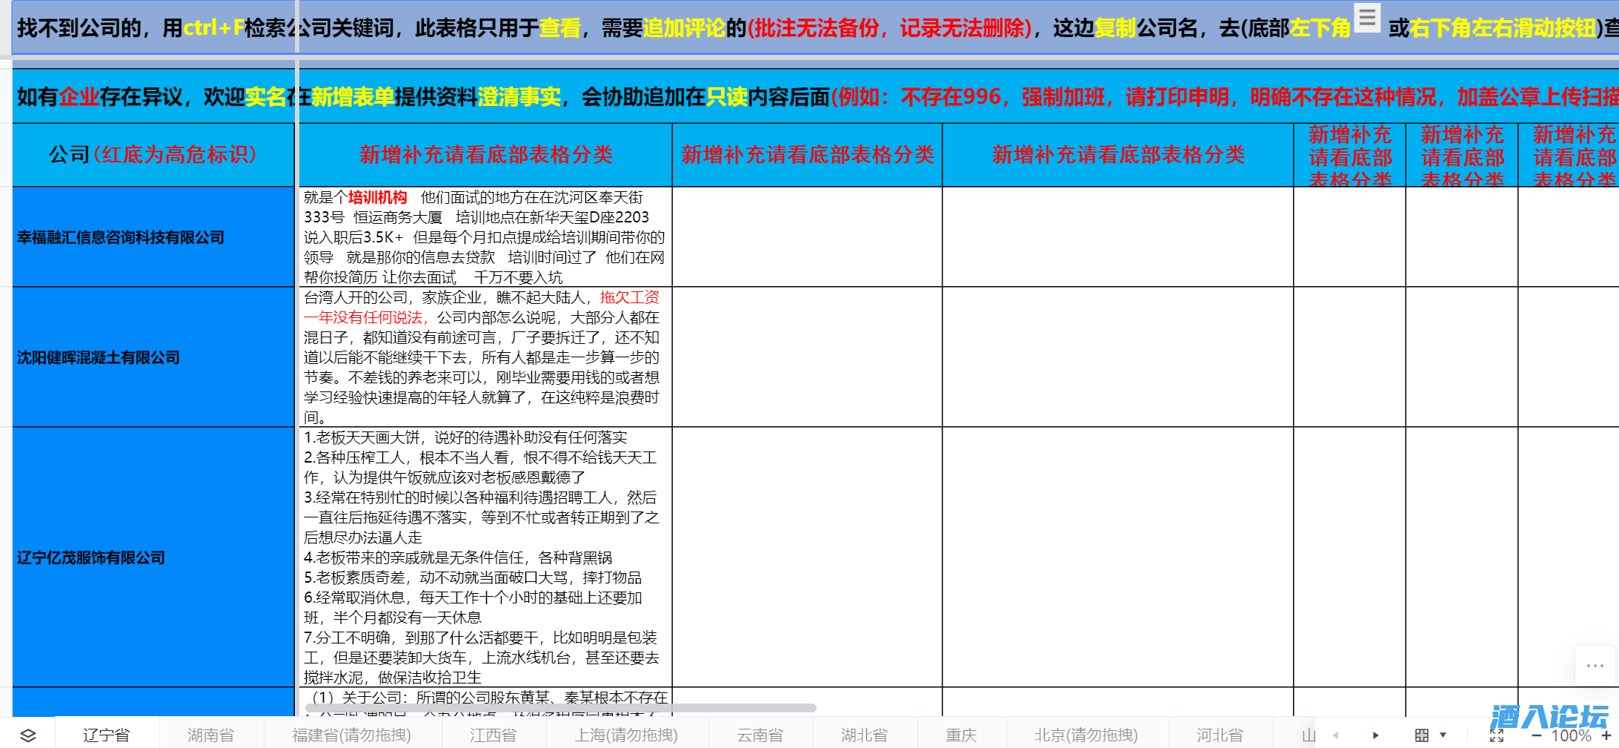Select the 辽宁亿茂服饰有限公司 company cell
Screen dimensions: 1619x748
pyautogui.click(x=153, y=557)
